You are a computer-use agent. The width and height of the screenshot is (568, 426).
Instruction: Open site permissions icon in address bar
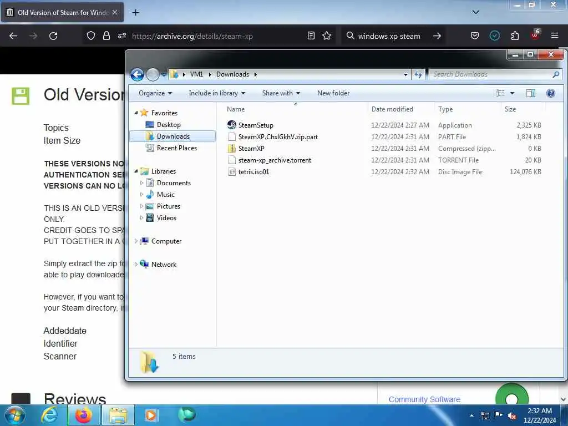click(x=121, y=35)
